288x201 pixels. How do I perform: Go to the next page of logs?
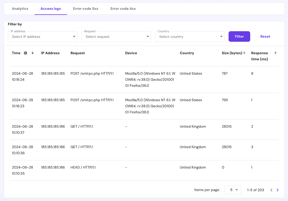click(278, 190)
